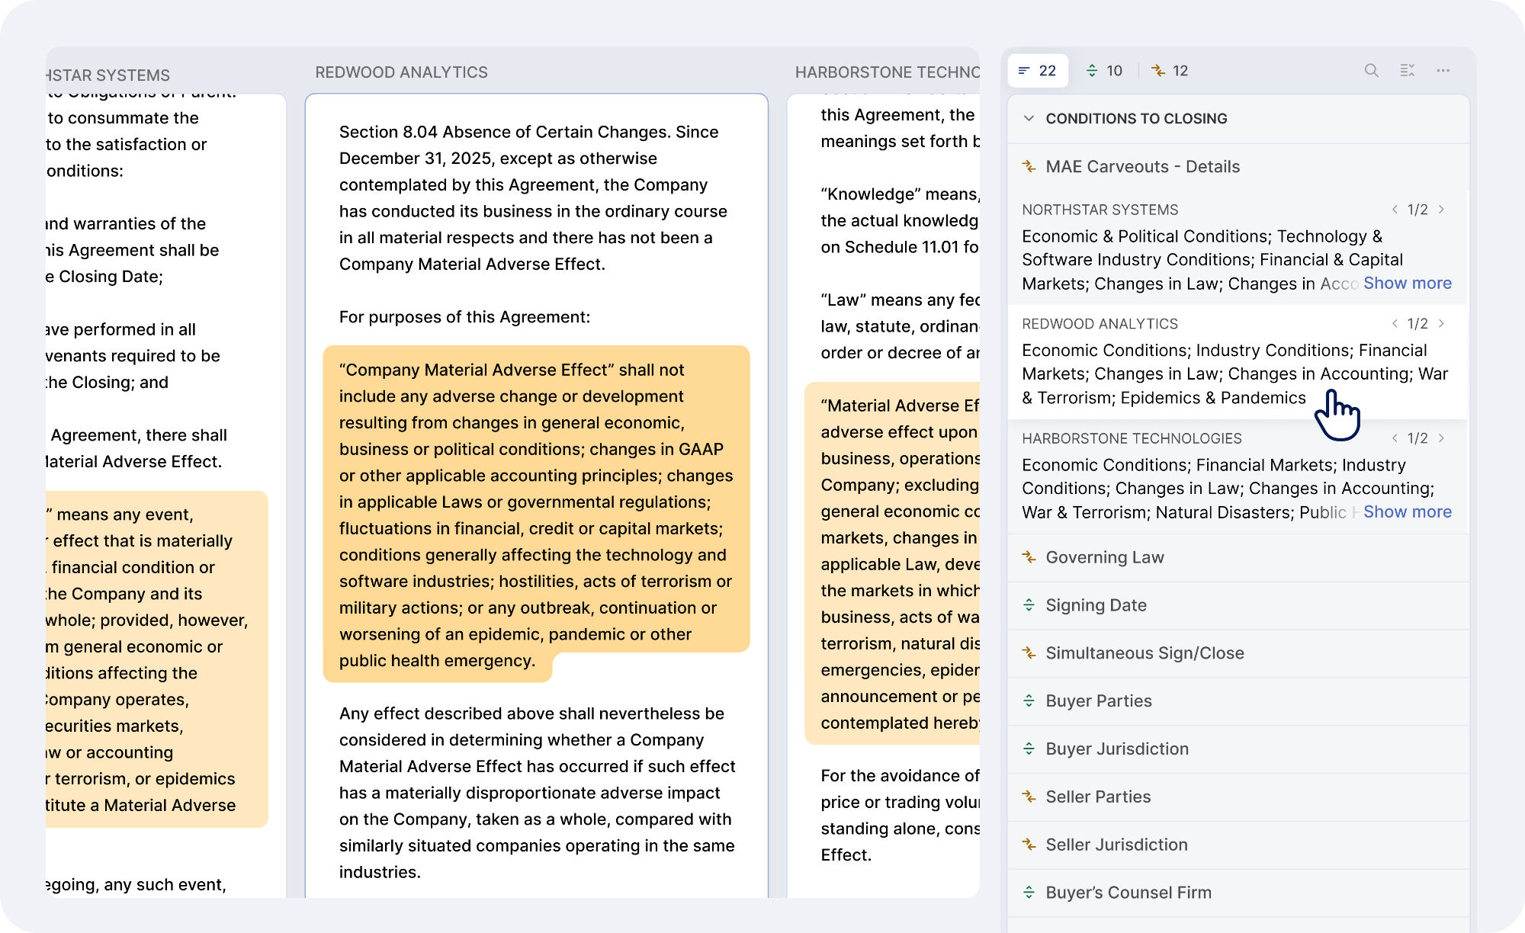
Task: Go to next Northstar Systems result
Action: click(1441, 210)
